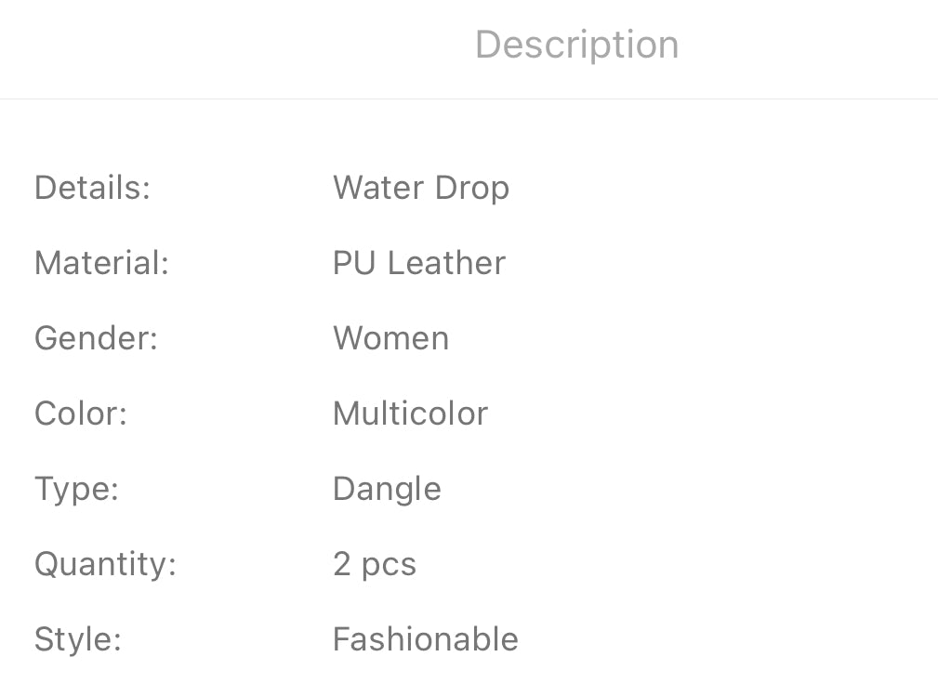The image size is (938, 683).
Task: Open the Description tab
Action: [x=576, y=45]
